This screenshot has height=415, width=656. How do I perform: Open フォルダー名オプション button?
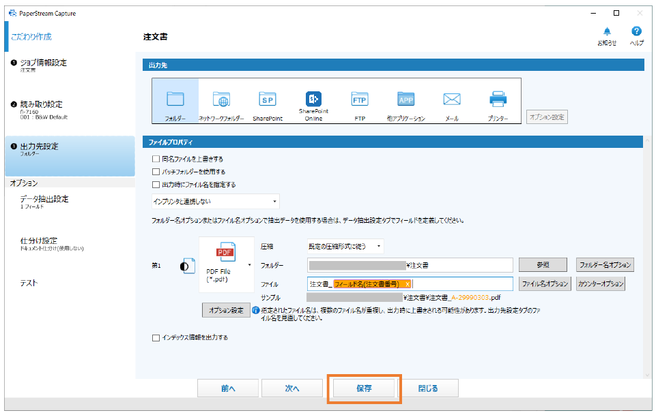(605, 264)
